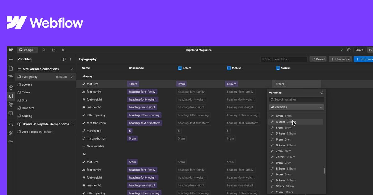Viewport: 373px width, 195px height.
Task: Click the Tablet mode column header
Action: pyautogui.click(x=185, y=68)
